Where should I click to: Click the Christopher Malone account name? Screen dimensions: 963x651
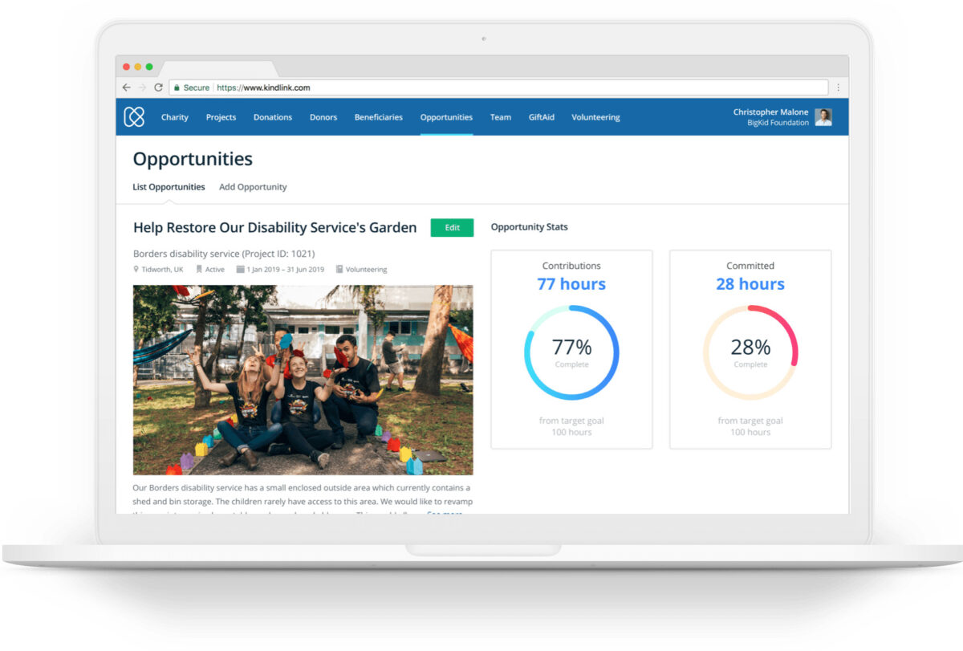click(770, 112)
